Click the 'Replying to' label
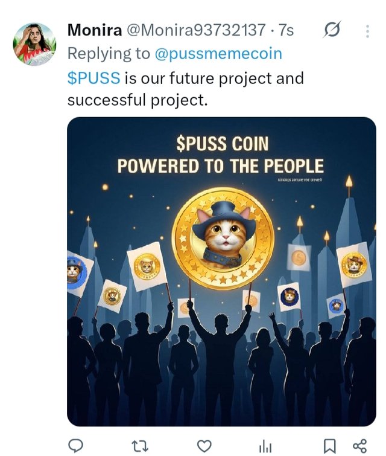Viewport: 386px width, 456px height. 109,53
